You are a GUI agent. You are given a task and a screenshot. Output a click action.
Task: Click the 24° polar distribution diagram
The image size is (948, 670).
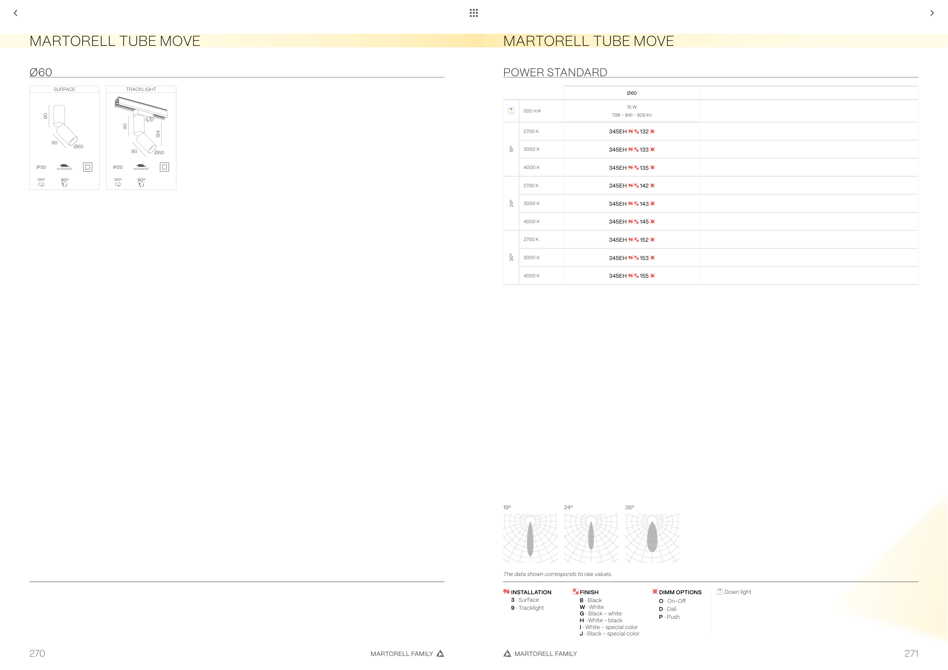[x=591, y=538]
